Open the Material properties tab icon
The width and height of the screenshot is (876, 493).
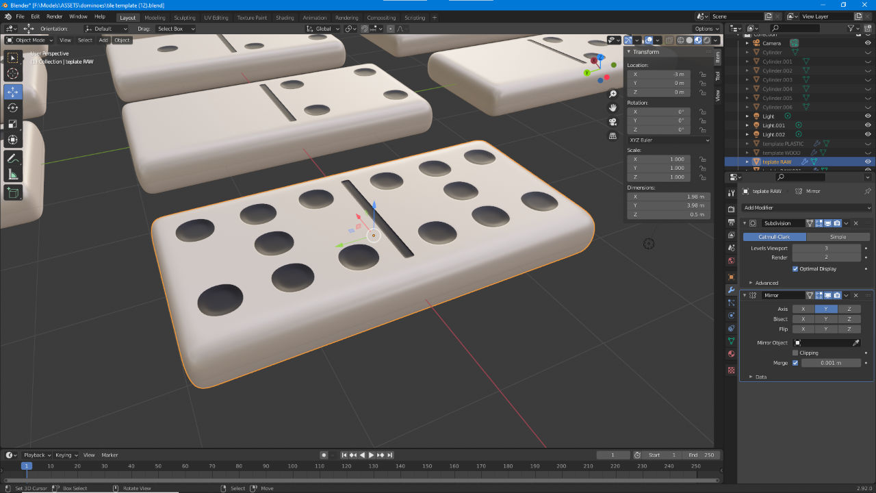pos(731,354)
